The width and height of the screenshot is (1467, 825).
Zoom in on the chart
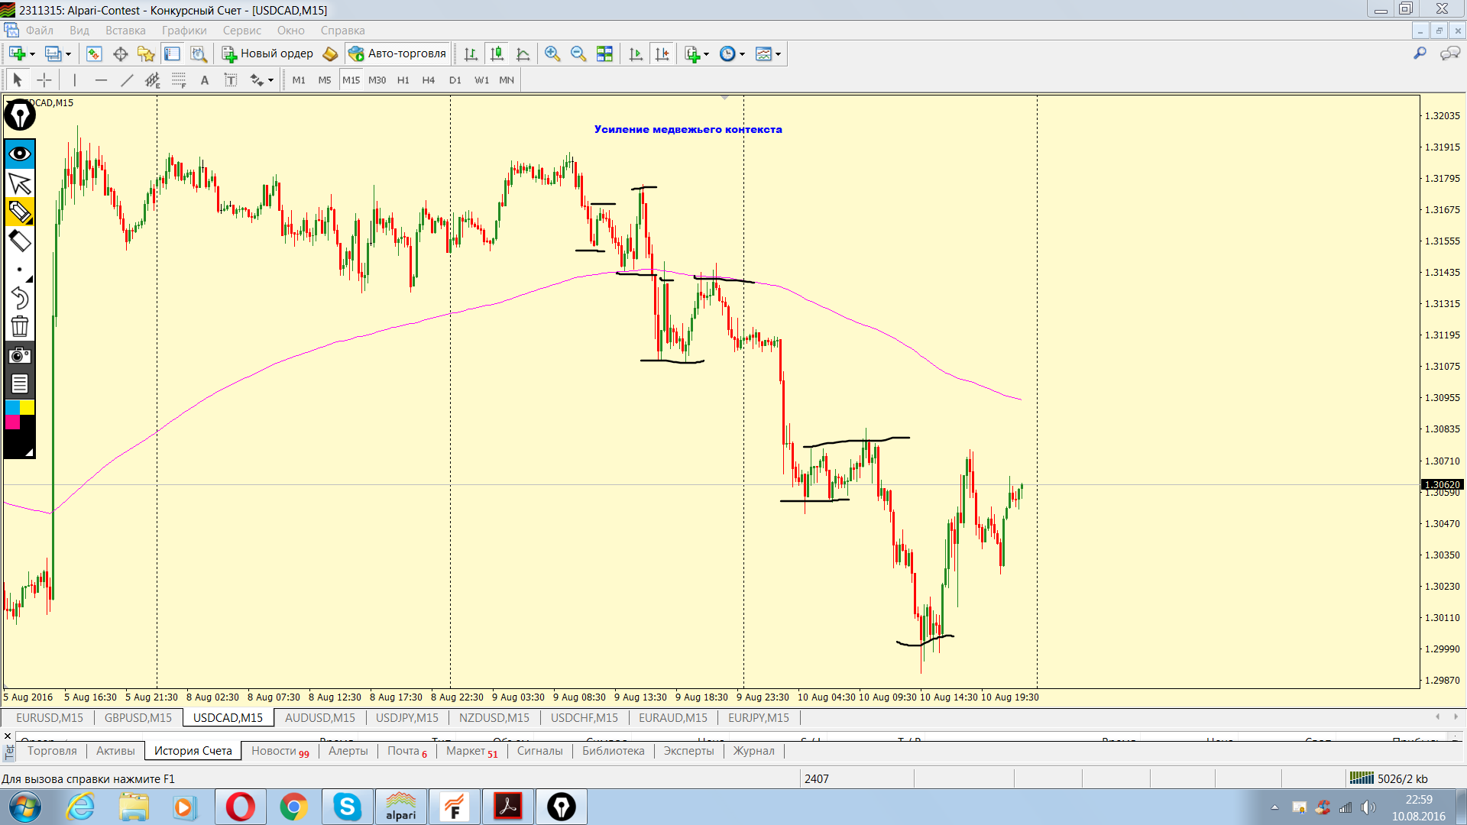click(552, 53)
